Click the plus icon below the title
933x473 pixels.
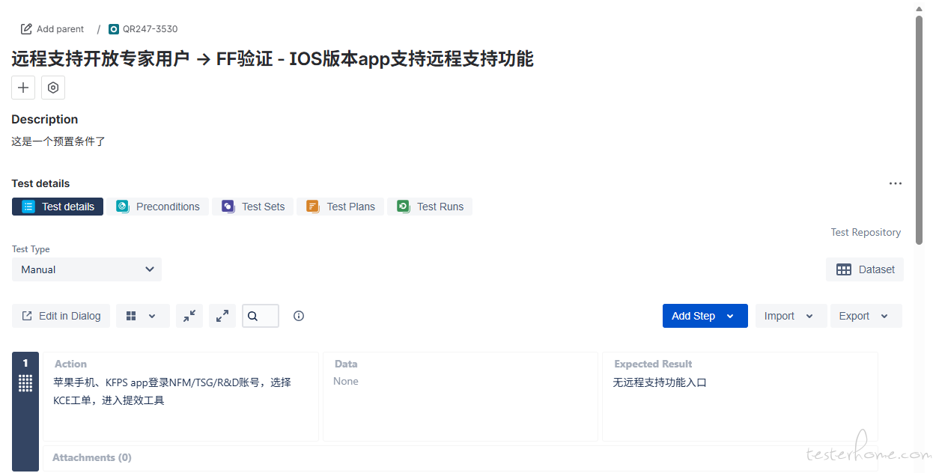point(23,88)
